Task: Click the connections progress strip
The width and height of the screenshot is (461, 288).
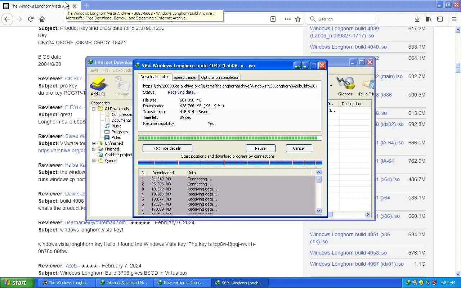Action: [x=230, y=163]
